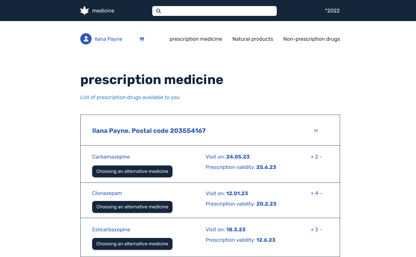Open Non-prescription drugs section
Image resolution: width=416 pixels, height=257 pixels.
click(x=312, y=39)
